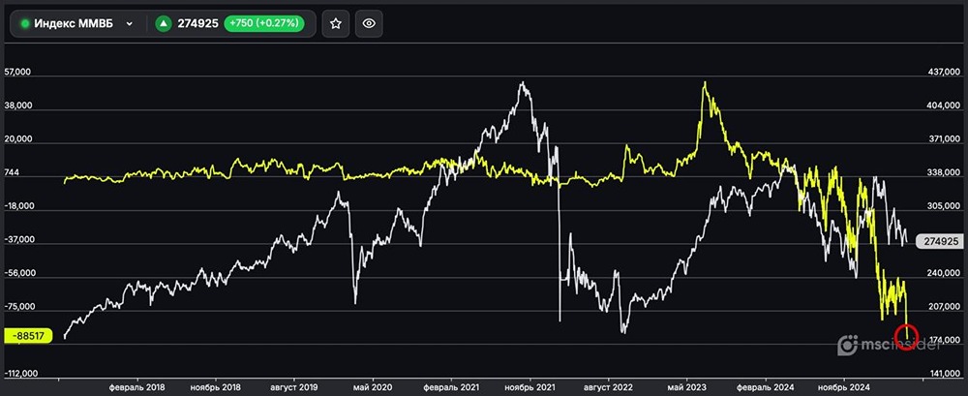Click the -112,000 left axis value
The height and width of the screenshot is (396, 968).
[x=20, y=373]
